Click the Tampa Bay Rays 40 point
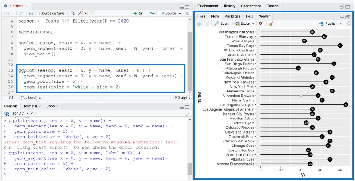Image resolution: width=355 pixels, height=181 pixels. pyautogui.click(x=340, y=46)
